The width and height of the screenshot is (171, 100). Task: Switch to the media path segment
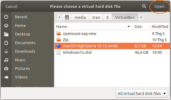coord(80,17)
